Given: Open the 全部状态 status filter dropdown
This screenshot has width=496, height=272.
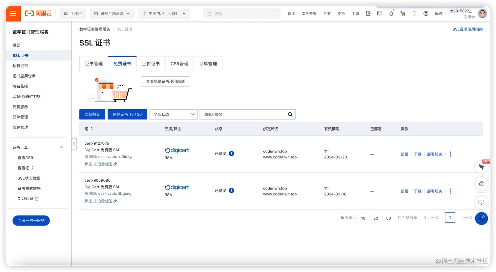Looking at the screenshot, I should pyautogui.click(x=174, y=114).
